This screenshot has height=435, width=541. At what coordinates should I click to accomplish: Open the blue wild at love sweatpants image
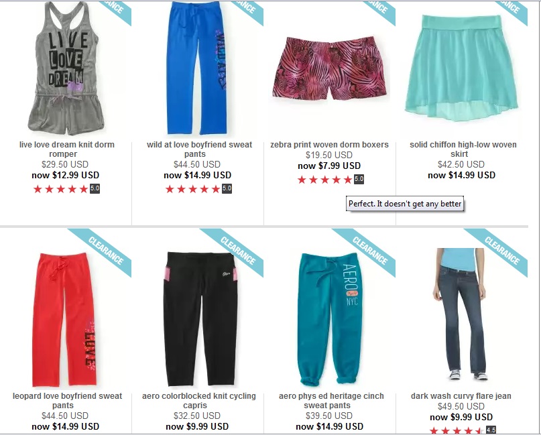tap(196, 68)
